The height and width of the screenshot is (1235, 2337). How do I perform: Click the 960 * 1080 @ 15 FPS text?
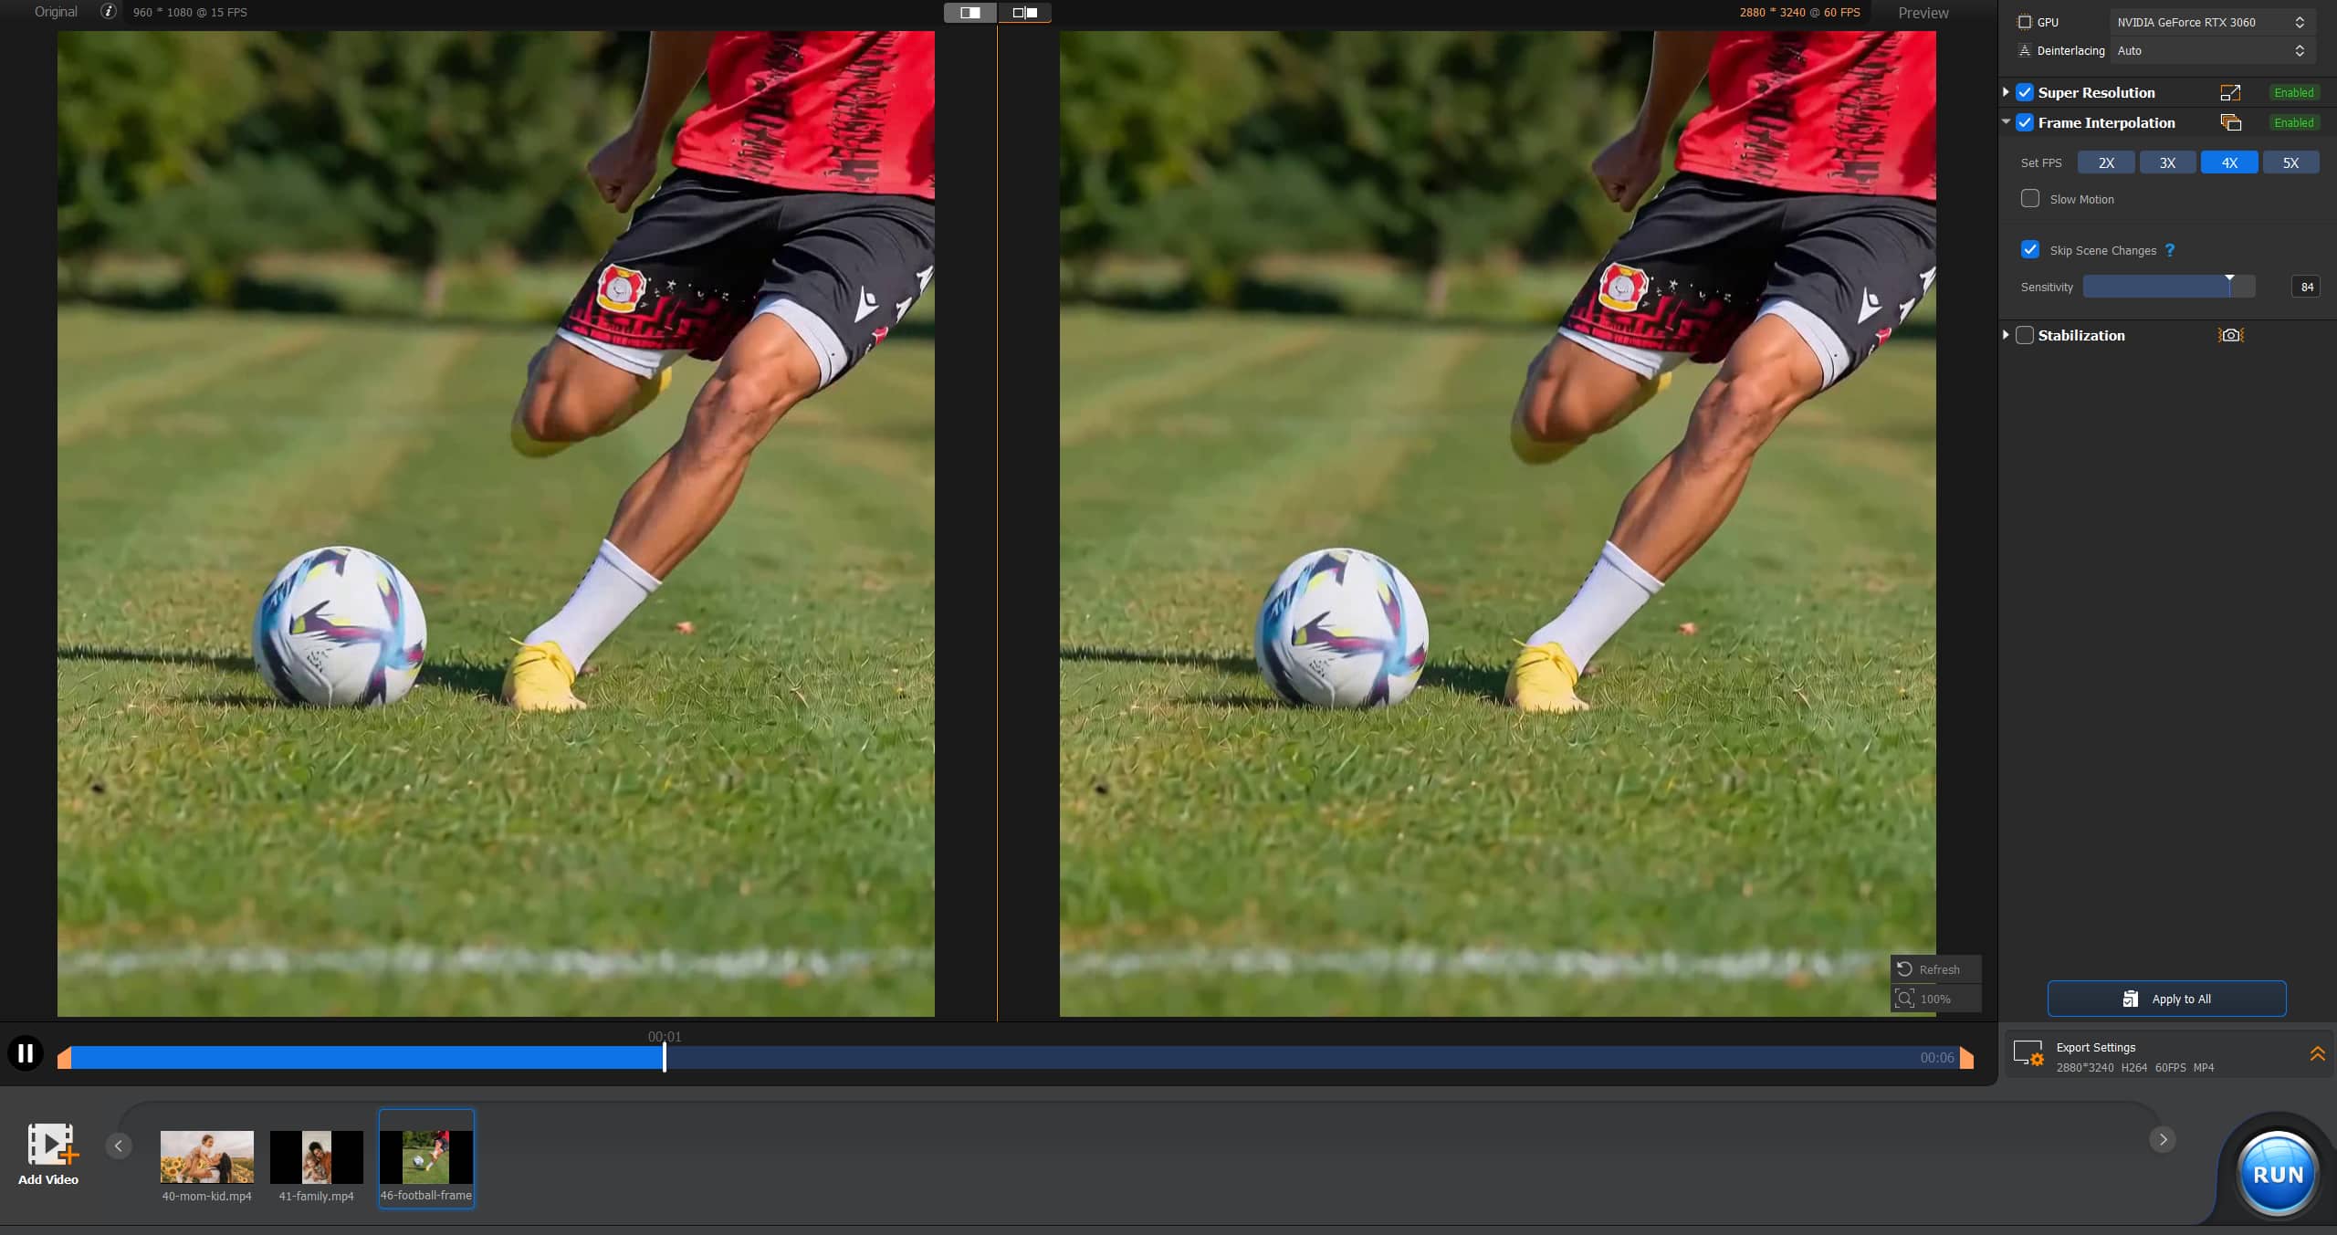point(190,13)
